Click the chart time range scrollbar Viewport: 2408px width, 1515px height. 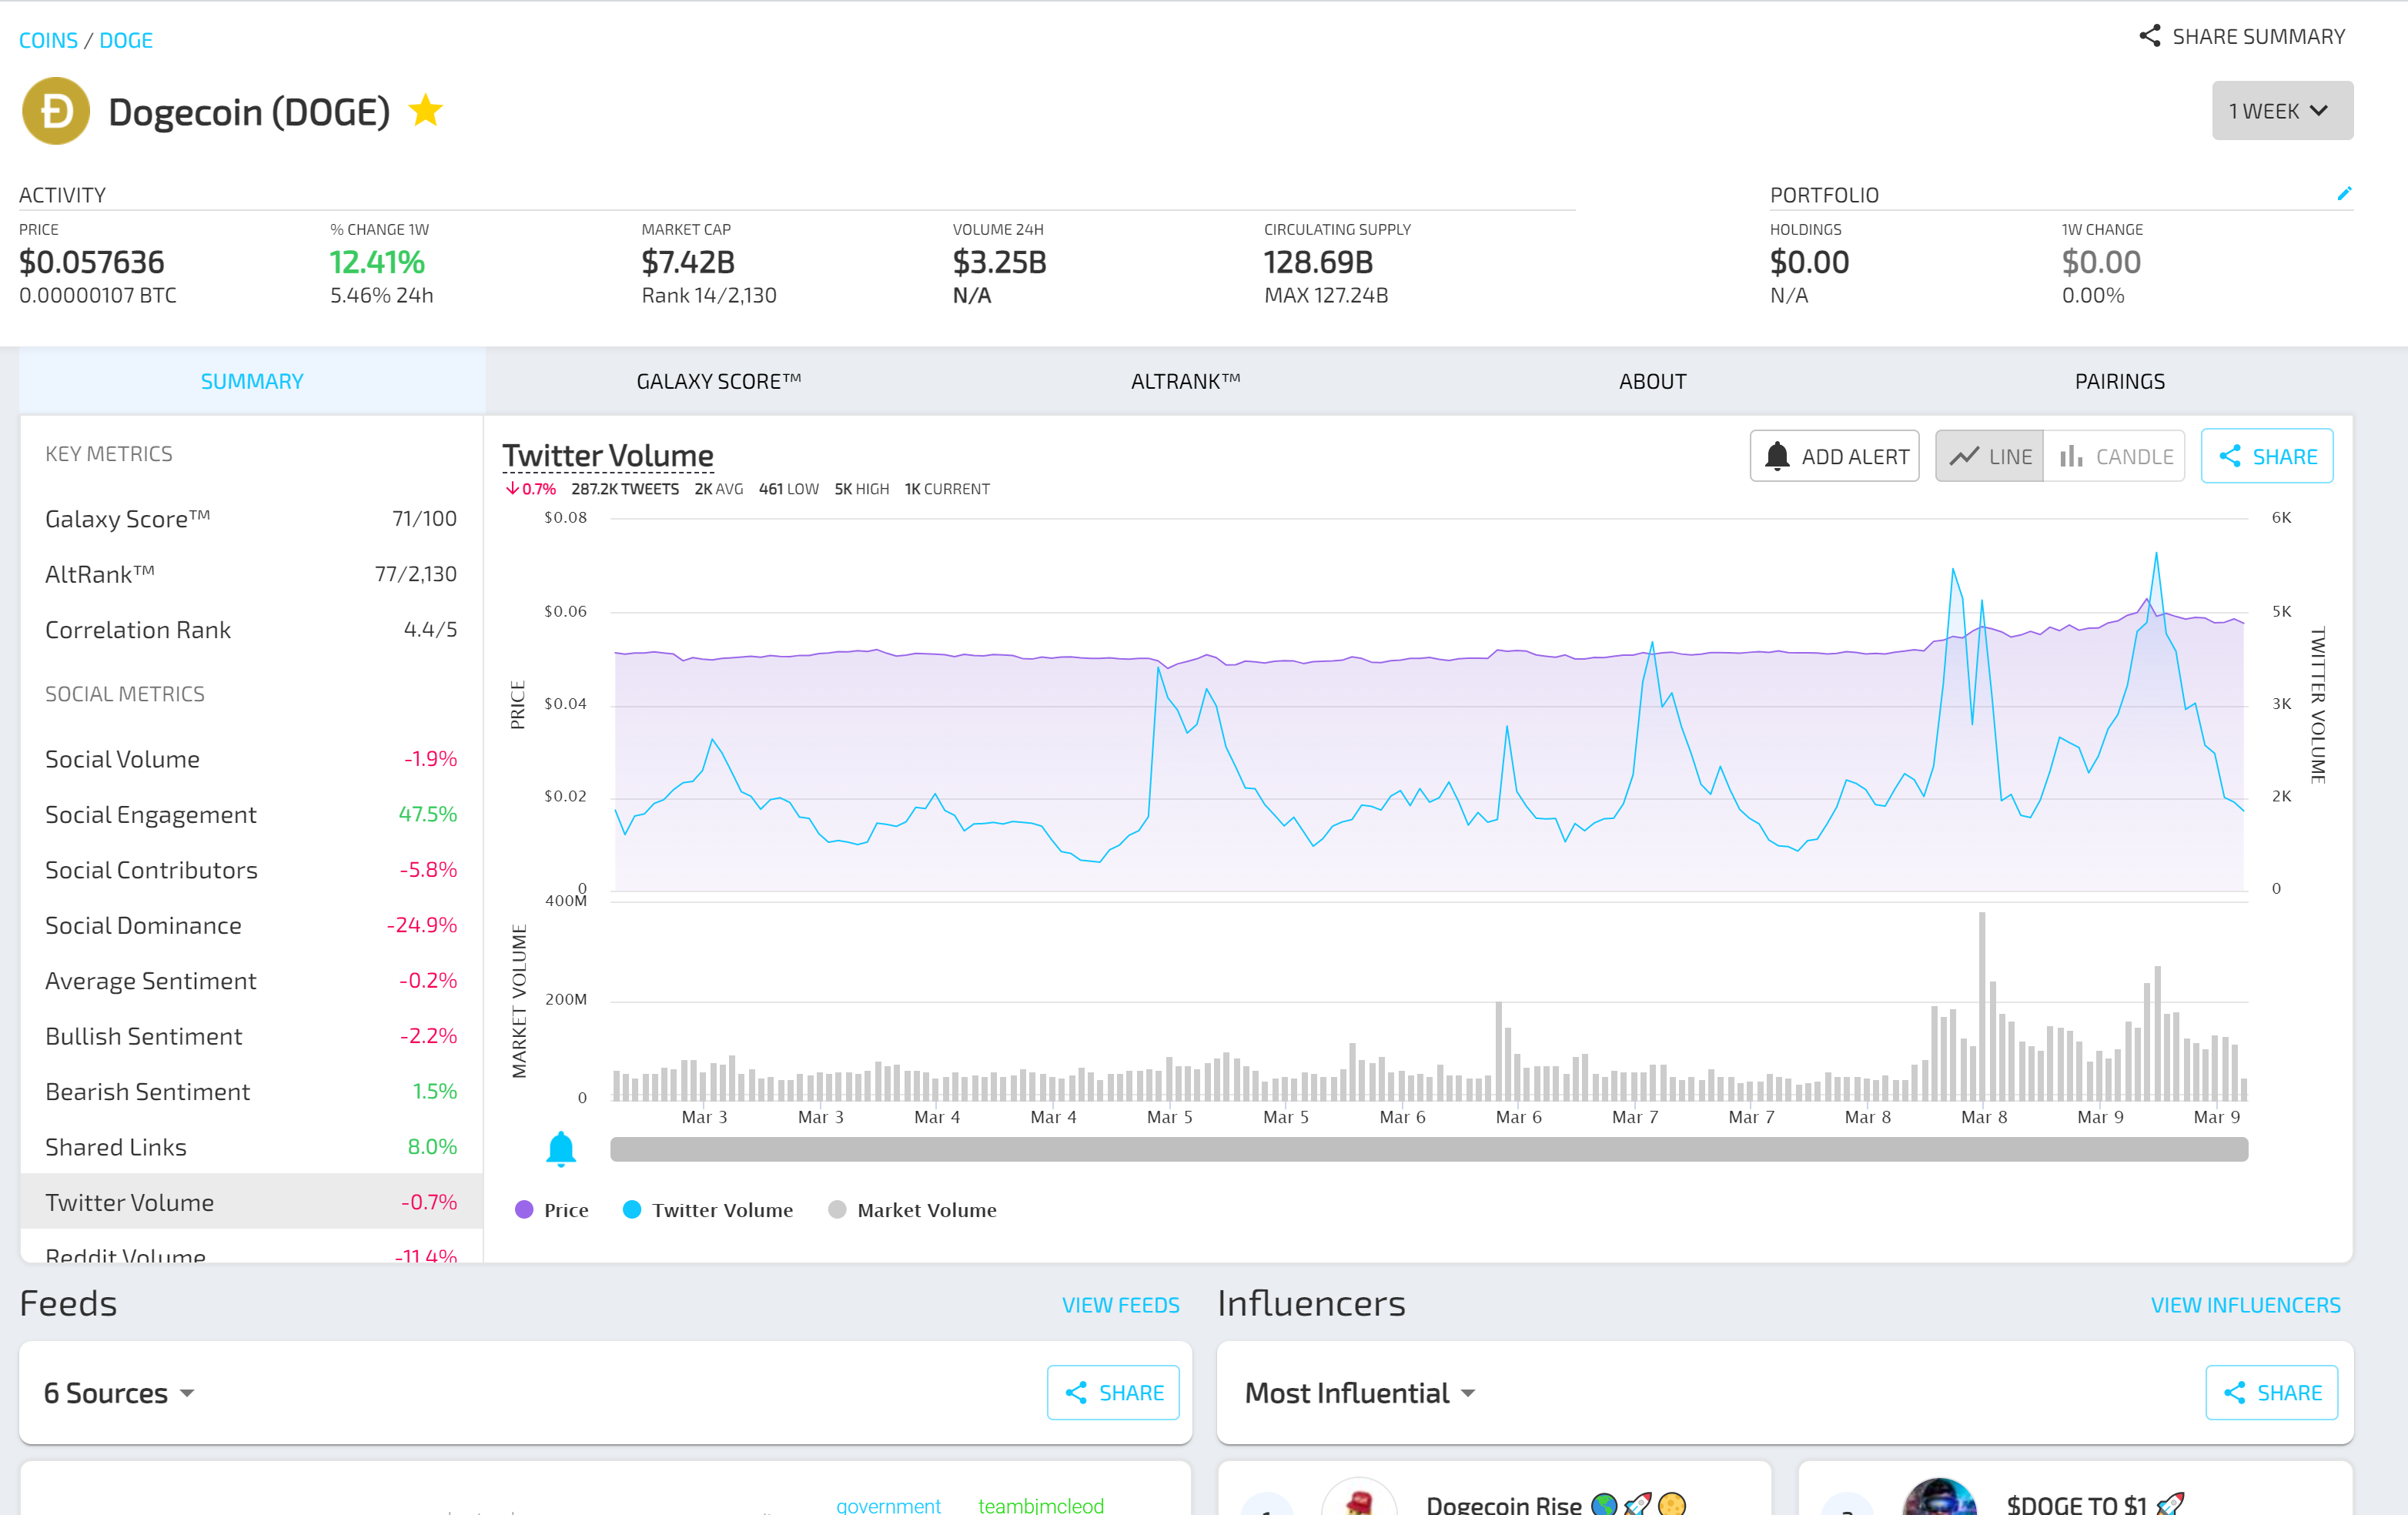tap(1428, 1150)
